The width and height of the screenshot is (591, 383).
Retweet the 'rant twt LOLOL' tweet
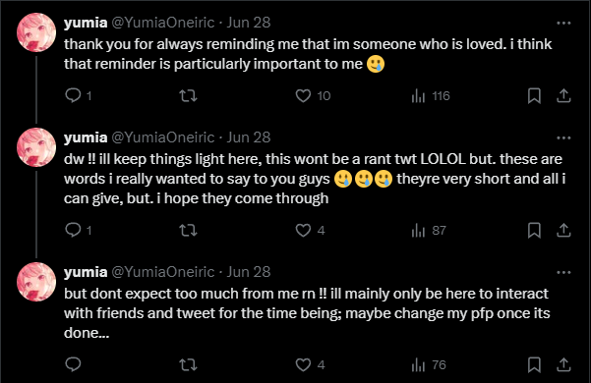pyautogui.click(x=188, y=230)
